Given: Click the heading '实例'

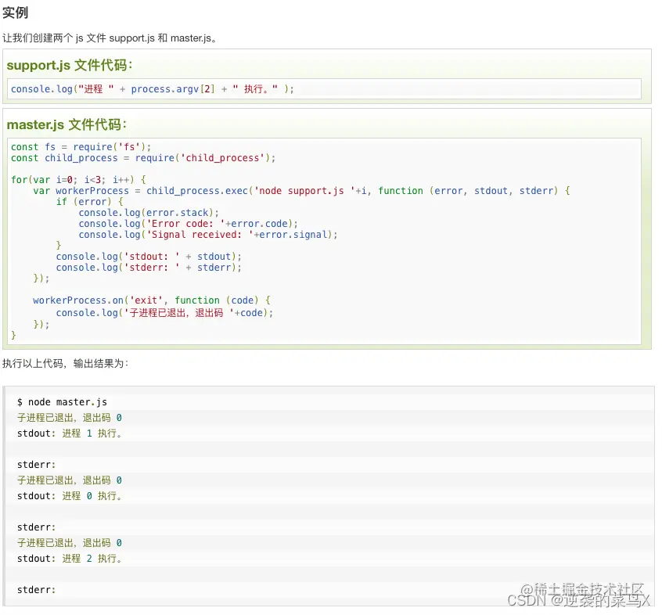Looking at the screenshot, I should click(15, 13).
